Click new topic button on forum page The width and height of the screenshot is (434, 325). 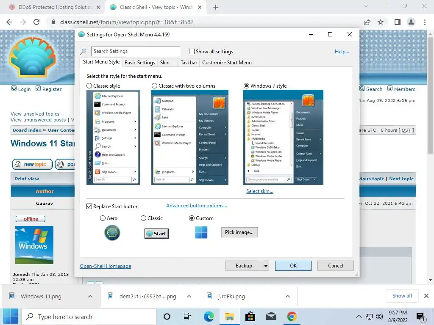pos(32,164)
